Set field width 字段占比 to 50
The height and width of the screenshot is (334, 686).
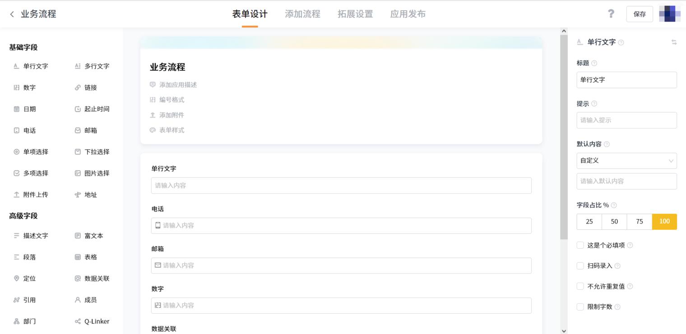coord(614,221)
